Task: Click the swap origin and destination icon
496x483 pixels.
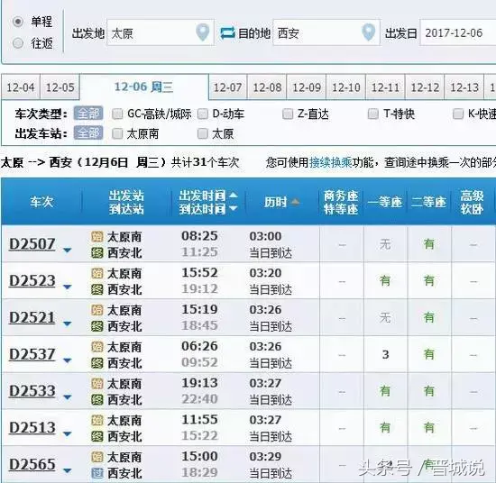Action: (227, 32)
